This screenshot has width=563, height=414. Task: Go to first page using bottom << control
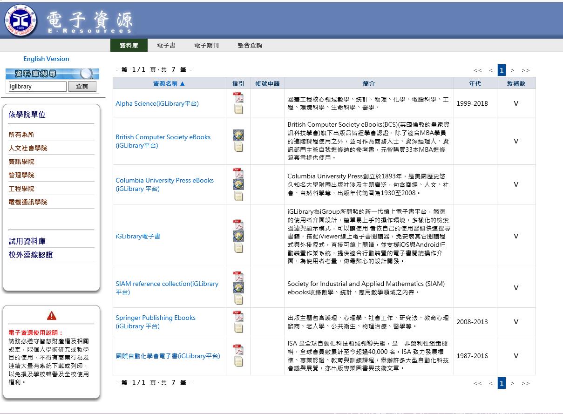(x=477, y=383)
